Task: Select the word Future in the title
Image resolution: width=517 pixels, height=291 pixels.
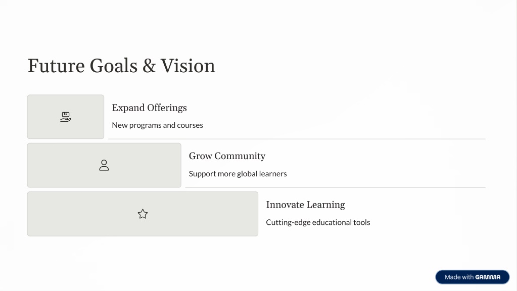Action: pos(56,66)
